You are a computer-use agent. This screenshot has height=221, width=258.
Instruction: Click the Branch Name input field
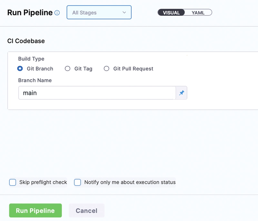coord(97,93)
